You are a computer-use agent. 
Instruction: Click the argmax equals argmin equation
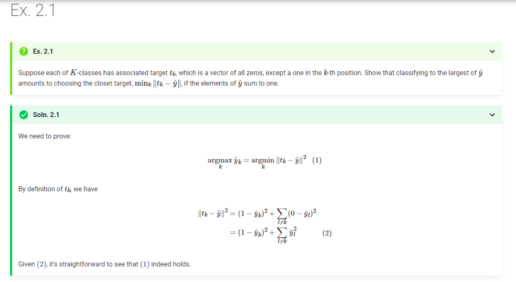tap(258, 161)
